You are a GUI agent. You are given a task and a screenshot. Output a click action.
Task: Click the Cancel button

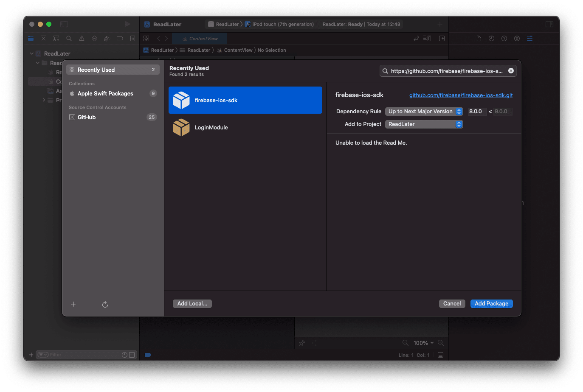(x=452, y=304)
